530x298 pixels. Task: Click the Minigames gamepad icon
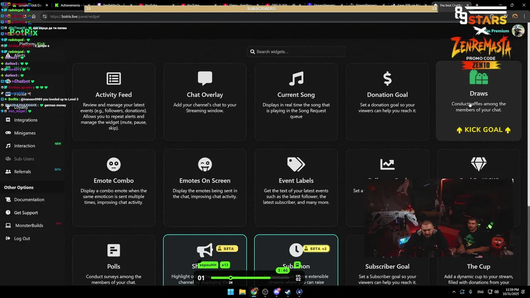(x=8, y=133)
